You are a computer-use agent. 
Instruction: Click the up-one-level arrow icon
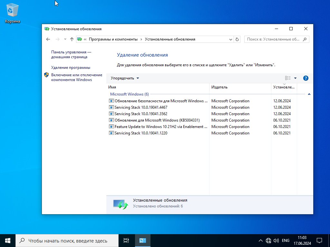72,39
